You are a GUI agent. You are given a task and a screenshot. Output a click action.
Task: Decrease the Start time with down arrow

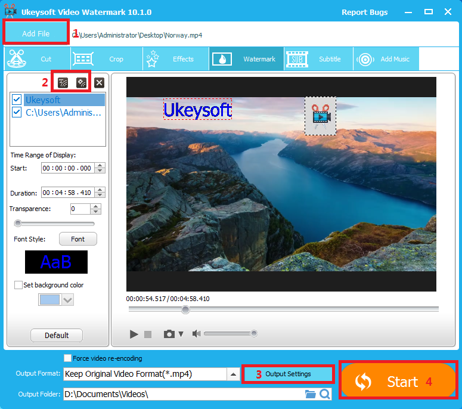100,171
